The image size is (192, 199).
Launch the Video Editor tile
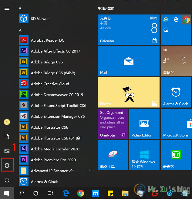(x=144, y=124)
